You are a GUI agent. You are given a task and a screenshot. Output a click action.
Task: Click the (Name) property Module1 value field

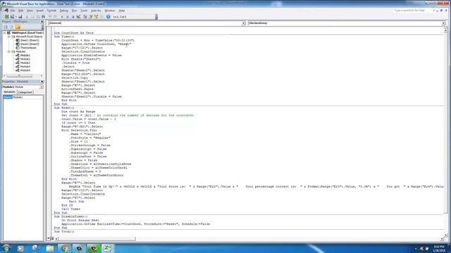pyautogui.click(x=27, y=98)
